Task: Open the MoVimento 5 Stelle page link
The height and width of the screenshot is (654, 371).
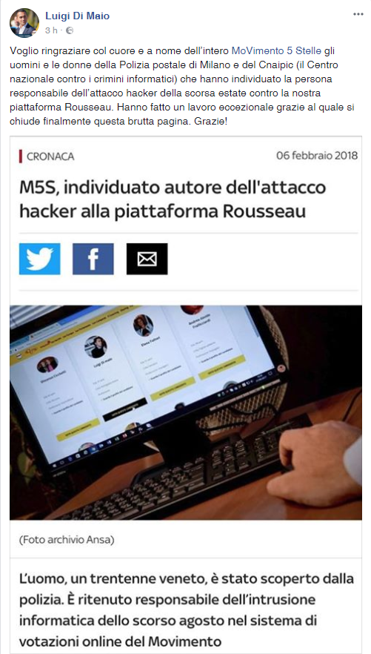Action: 276,51
